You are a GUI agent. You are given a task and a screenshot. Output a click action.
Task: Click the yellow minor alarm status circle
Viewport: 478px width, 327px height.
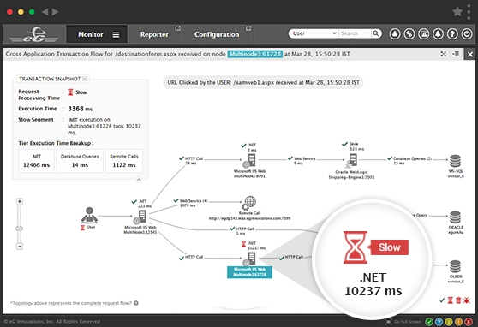tap(449, 322)
